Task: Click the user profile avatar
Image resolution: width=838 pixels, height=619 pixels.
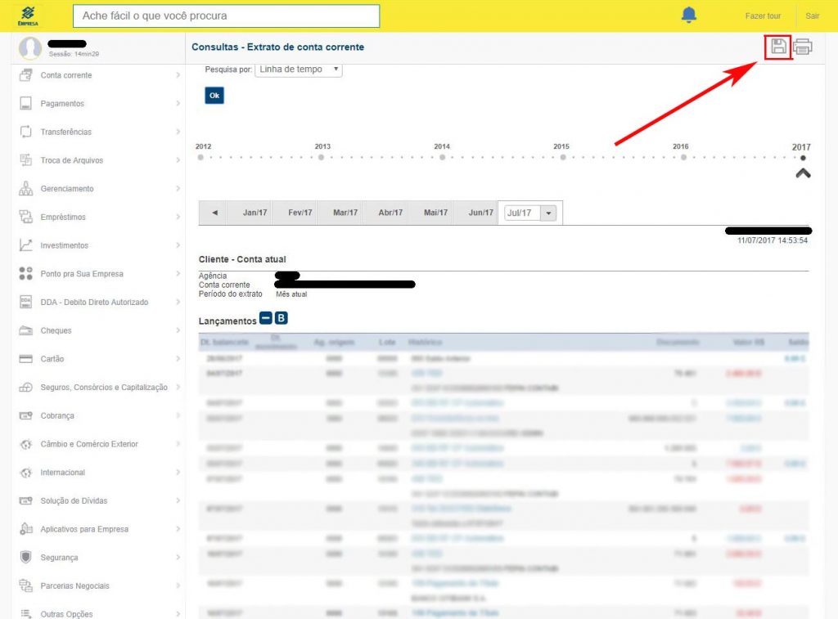Action: (x=30, y=48)
